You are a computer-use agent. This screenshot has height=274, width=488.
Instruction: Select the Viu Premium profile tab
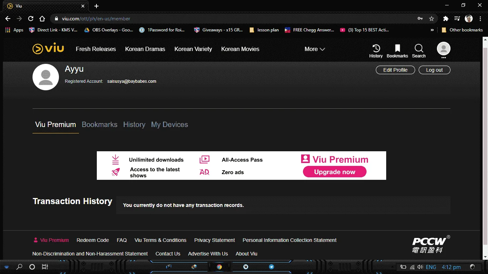55,125
